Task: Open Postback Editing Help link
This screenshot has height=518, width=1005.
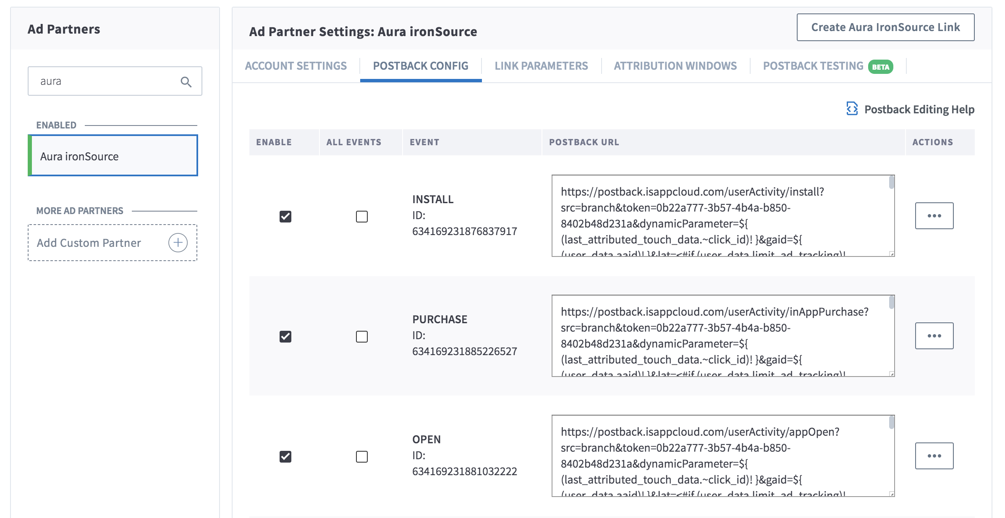Action: coord(919,110)
